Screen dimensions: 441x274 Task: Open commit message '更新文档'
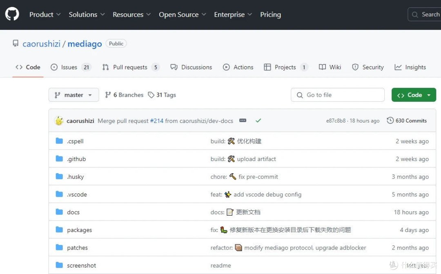(236, 212)
